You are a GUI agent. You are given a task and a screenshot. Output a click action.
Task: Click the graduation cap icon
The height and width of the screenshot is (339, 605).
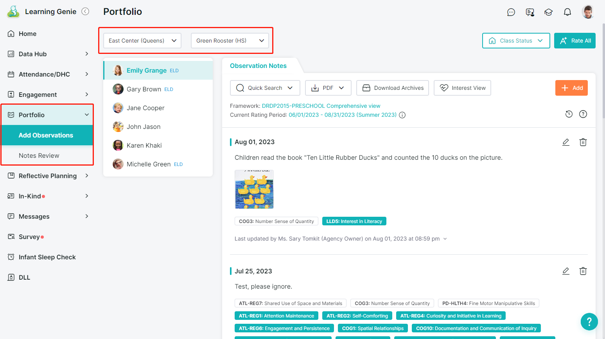(x=548, y=12)
